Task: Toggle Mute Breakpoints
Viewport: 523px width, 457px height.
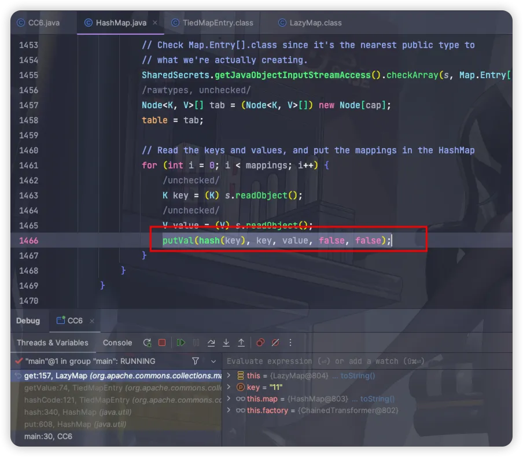Action: click(275, 342)
